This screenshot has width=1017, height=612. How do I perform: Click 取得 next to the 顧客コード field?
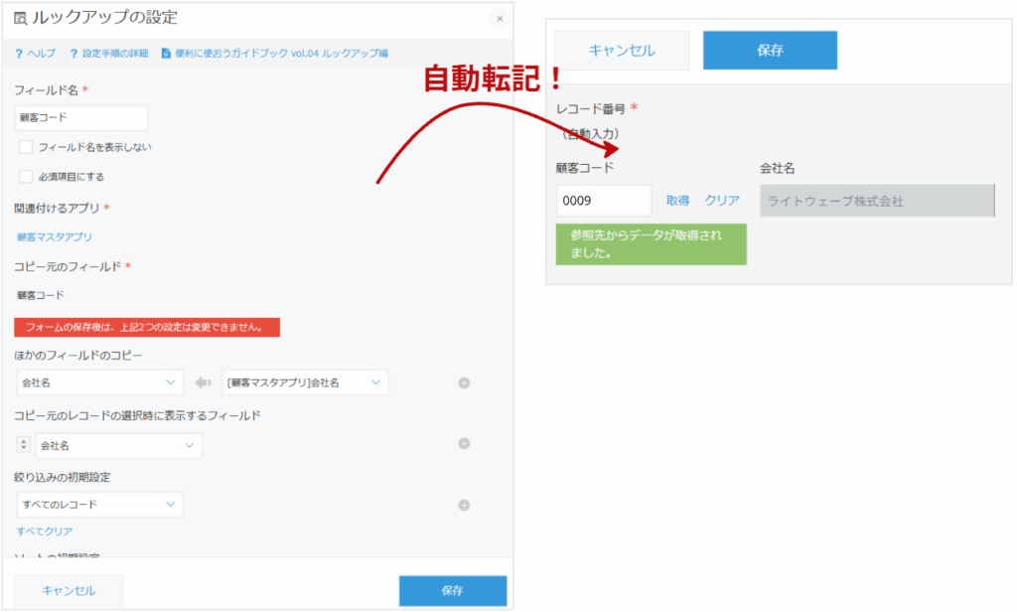(x=677, y=201)
